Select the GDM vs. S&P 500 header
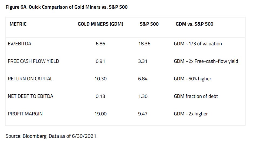This screenshot has height=141, width=261. 194,24
